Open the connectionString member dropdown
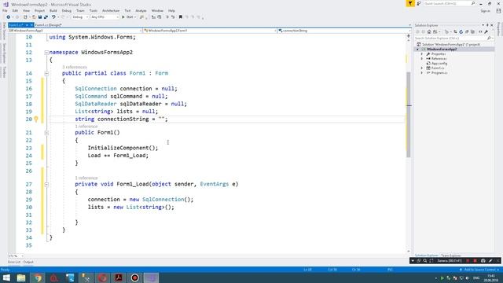 pyautogui.click(x=344, y=31)
